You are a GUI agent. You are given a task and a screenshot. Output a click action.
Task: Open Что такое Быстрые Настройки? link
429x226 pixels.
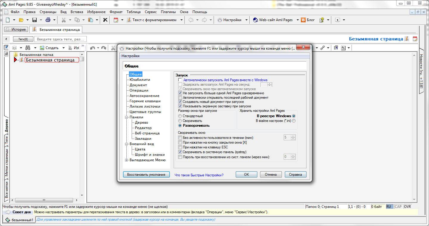[199, 175]
